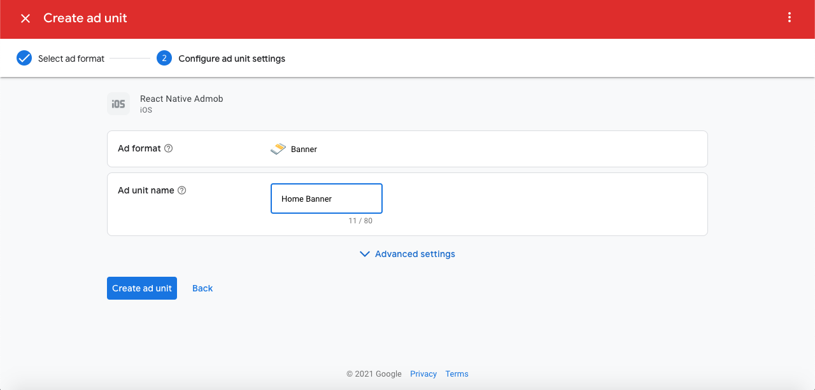Open Google's Privacy policy
This screenshot has height=390, width=815.
coord(423,373)
